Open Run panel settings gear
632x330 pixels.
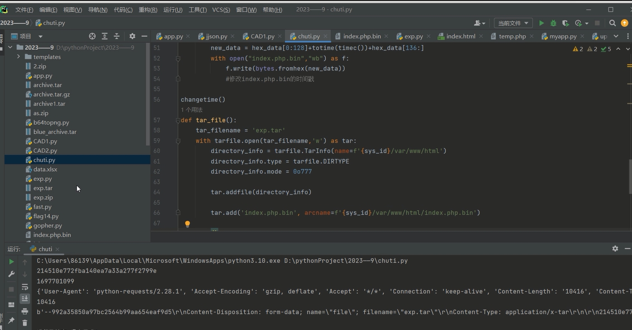coord(615,249)
